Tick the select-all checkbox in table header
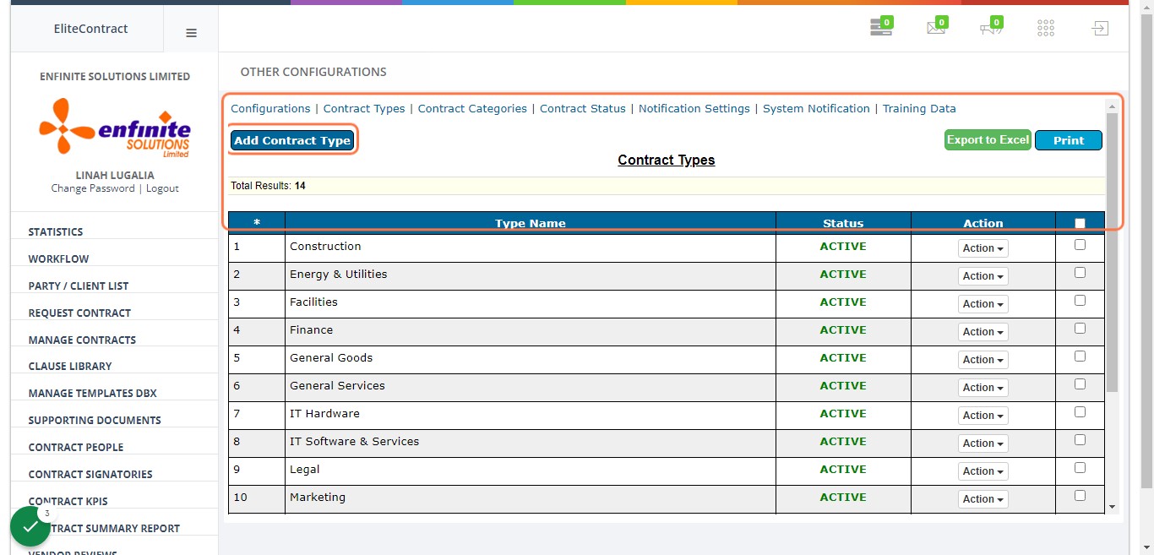Image resolution: width=1154 pixels, height=555 pixels. (x=1080, y=224)
